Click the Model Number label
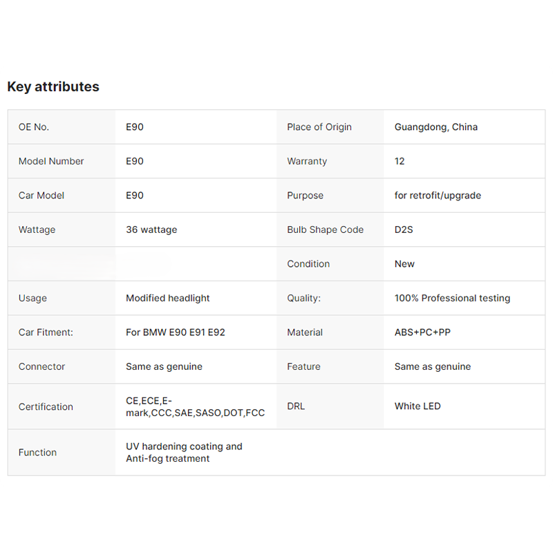This screenshot has width=553, height=553. click(51, 161)
